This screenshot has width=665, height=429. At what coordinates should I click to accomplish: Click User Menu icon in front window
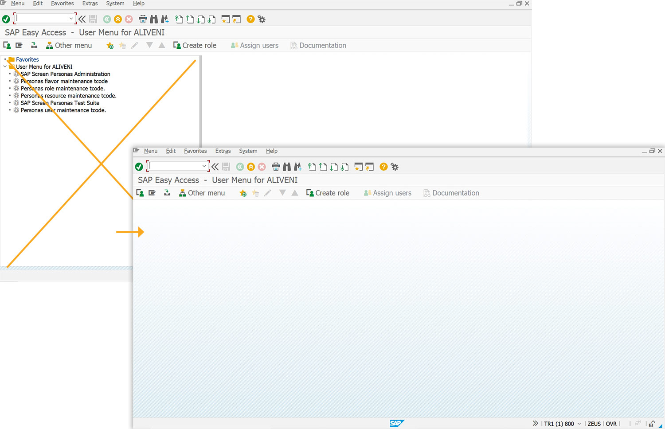click(x=140, y=193)
